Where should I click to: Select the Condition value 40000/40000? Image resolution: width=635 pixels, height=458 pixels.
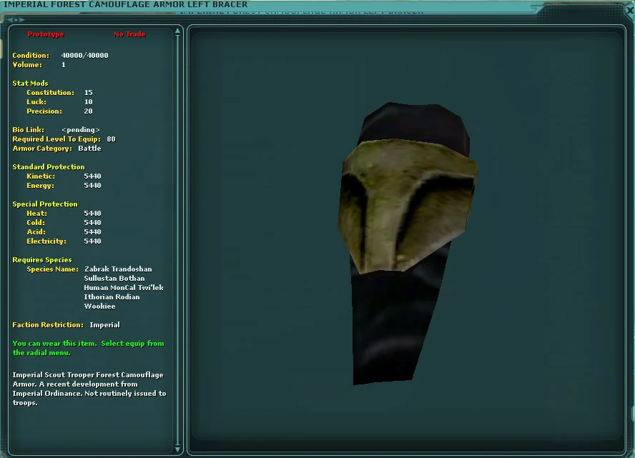coord(84,56)
